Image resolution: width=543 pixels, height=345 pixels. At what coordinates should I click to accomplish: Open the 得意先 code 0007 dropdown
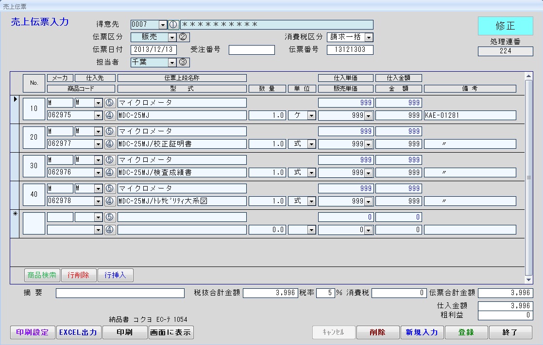pos(163,25)
